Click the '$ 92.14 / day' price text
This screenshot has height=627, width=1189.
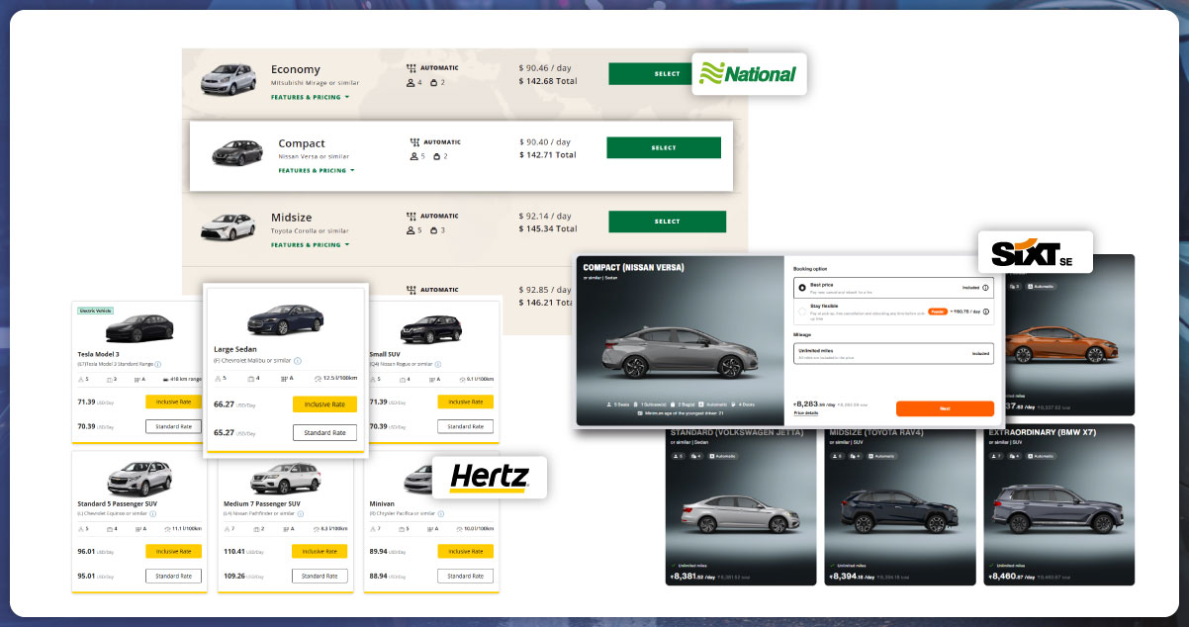click(x=545, y=216)
